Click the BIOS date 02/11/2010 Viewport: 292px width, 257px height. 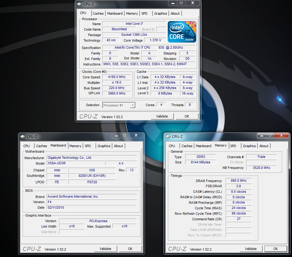[x=92, y=207]
